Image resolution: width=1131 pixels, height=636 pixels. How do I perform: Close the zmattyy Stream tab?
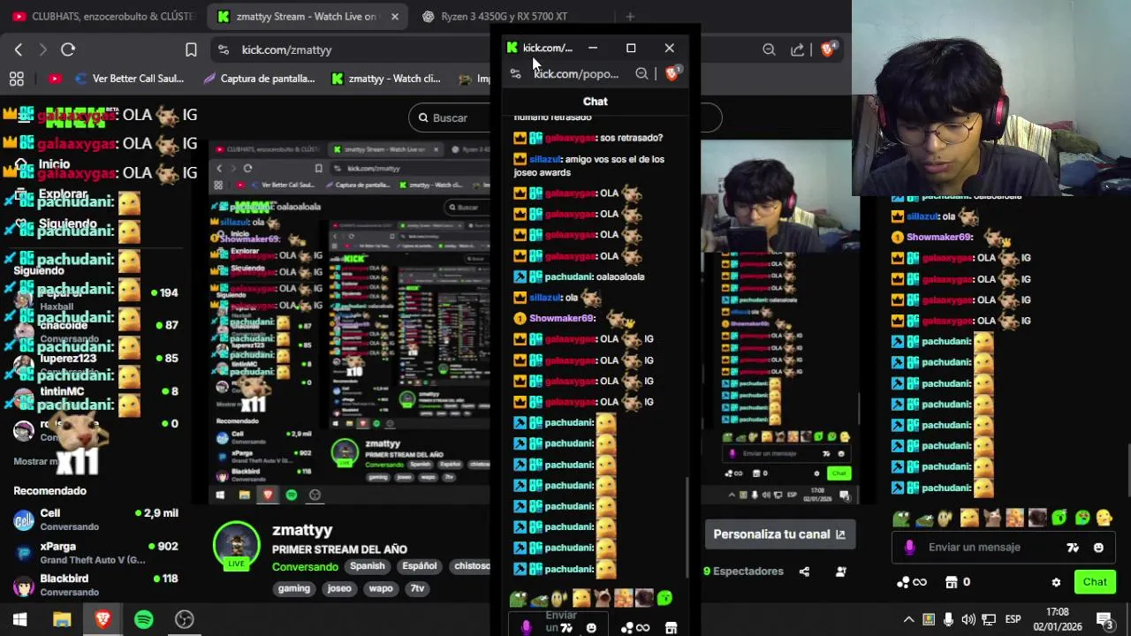[x=394, y=16]
